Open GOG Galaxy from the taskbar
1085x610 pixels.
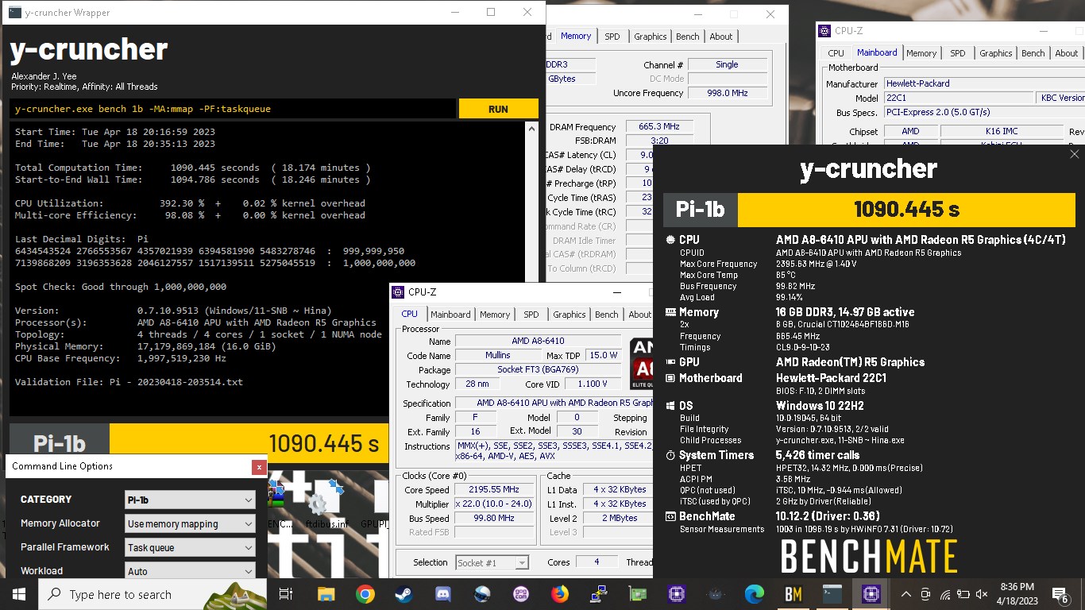521,593
